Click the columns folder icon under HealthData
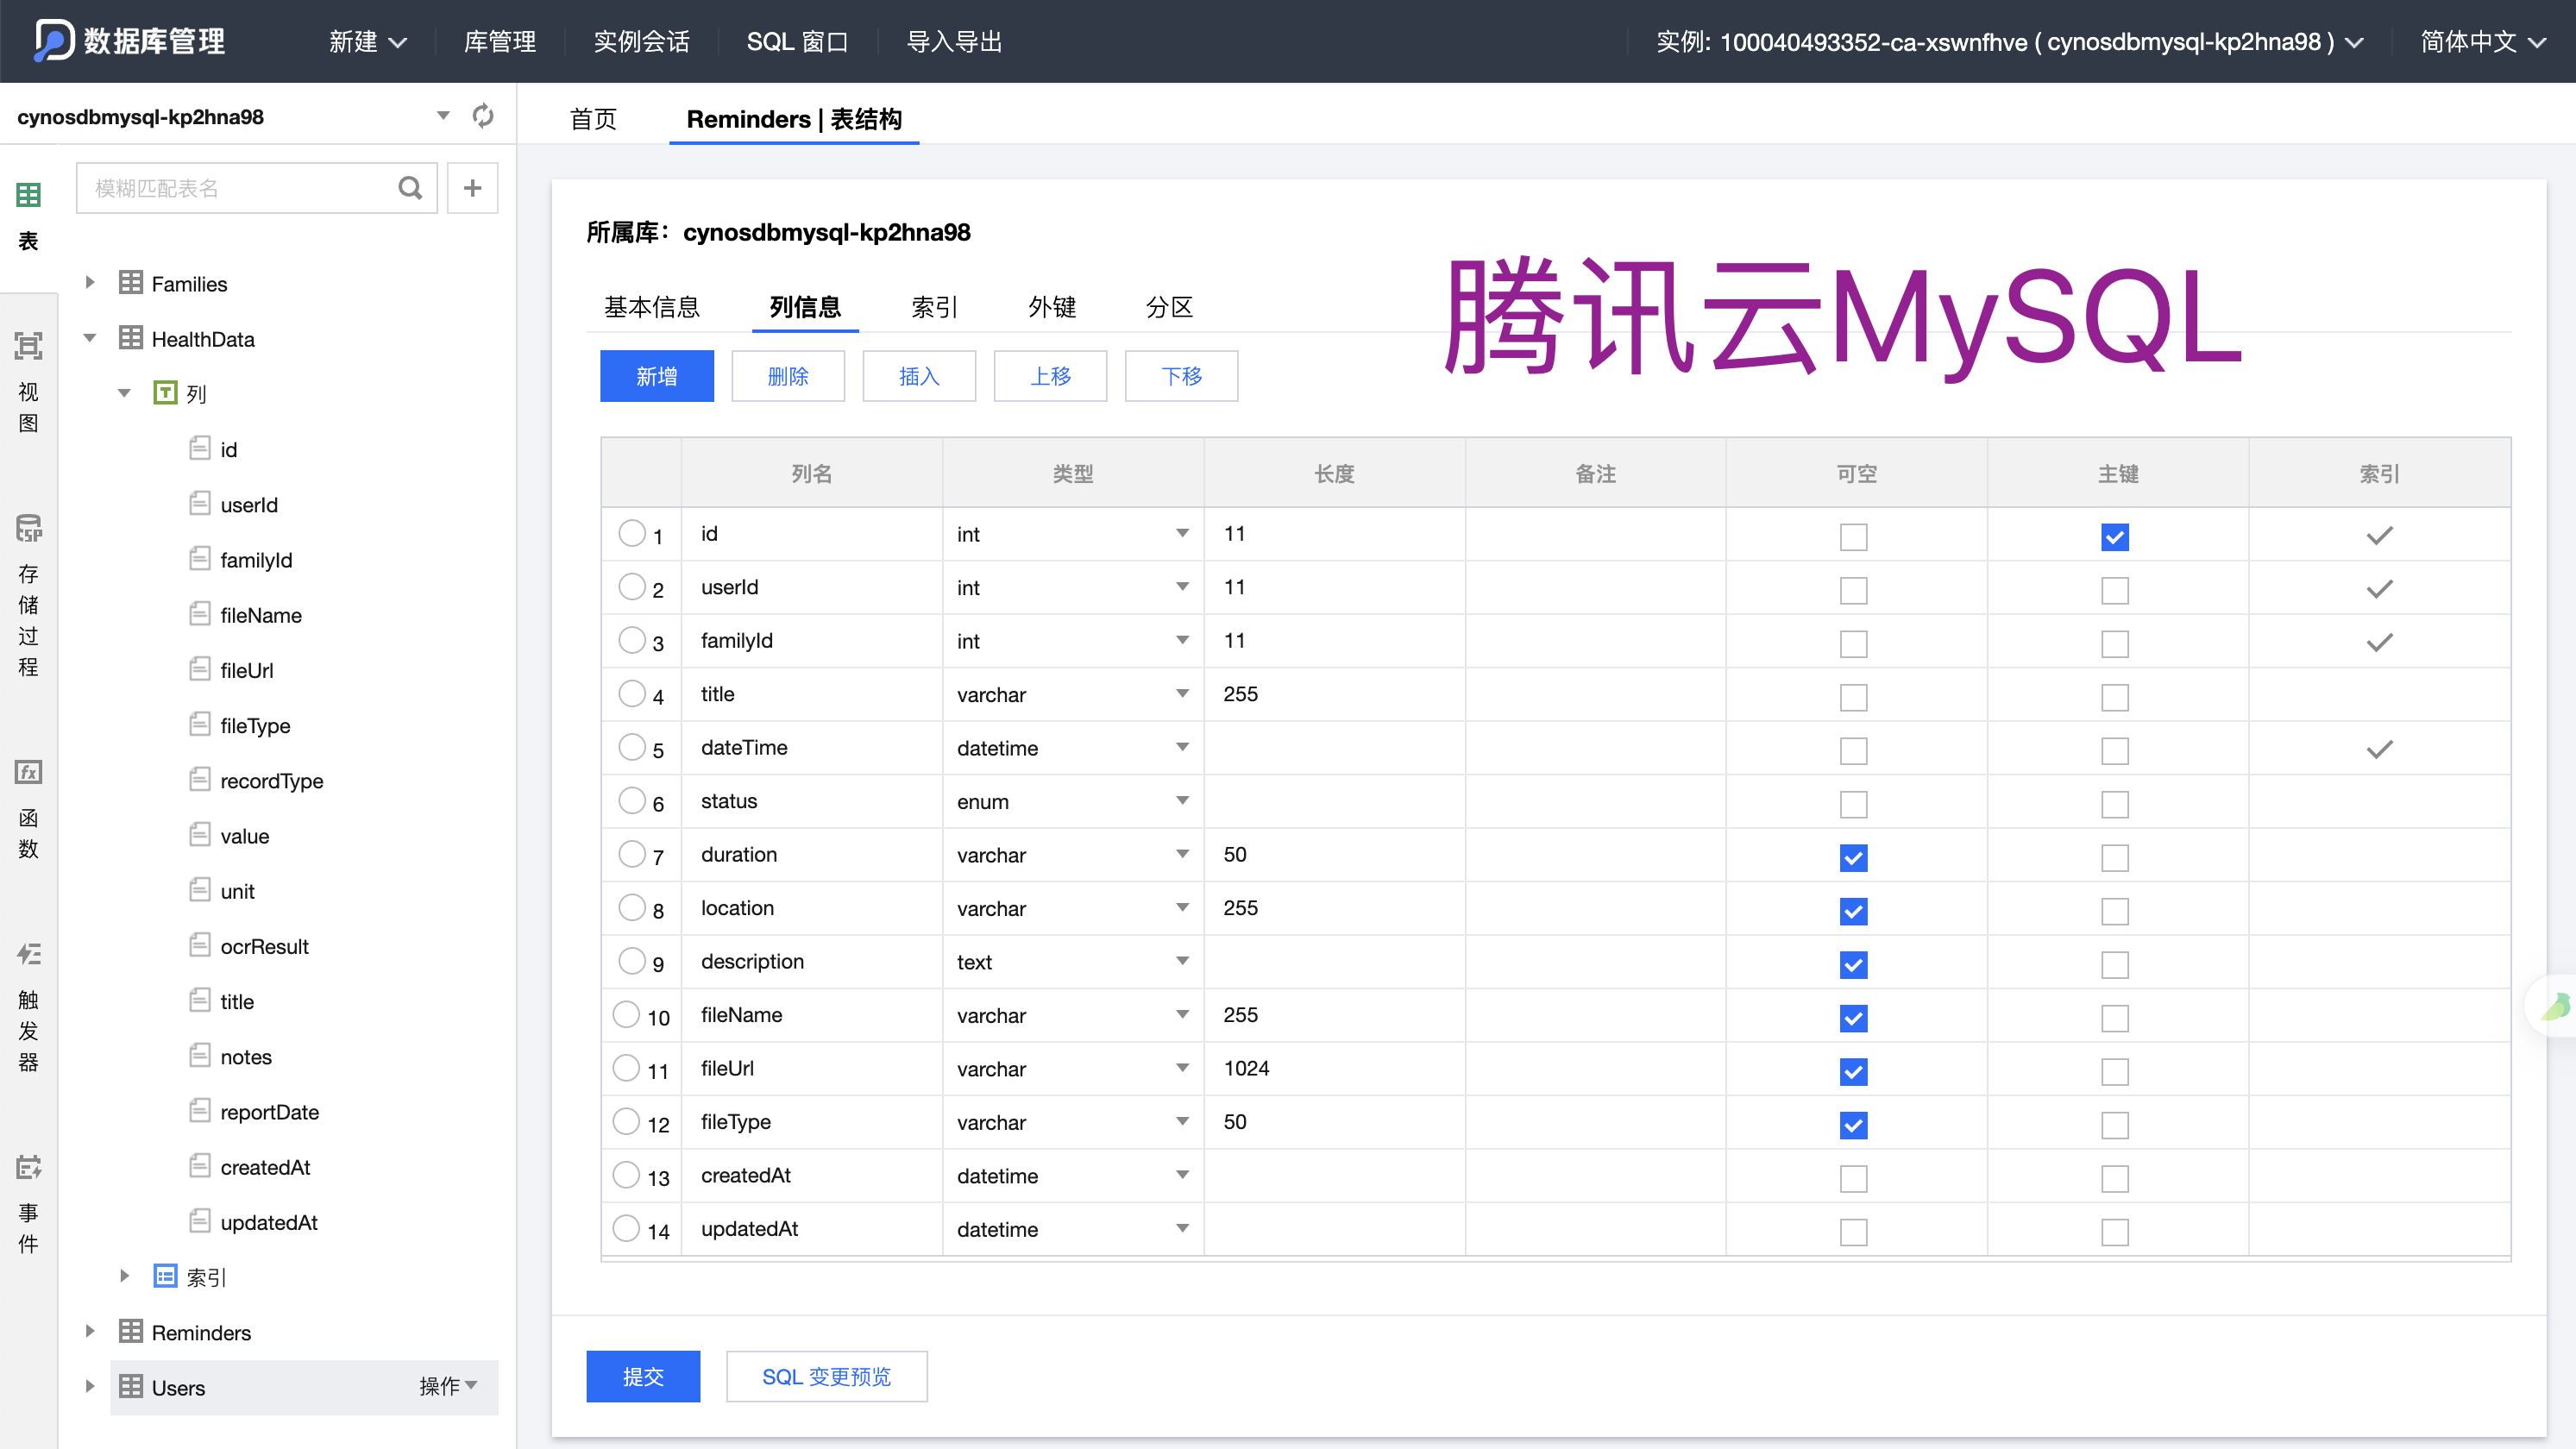 click(165, 393)
